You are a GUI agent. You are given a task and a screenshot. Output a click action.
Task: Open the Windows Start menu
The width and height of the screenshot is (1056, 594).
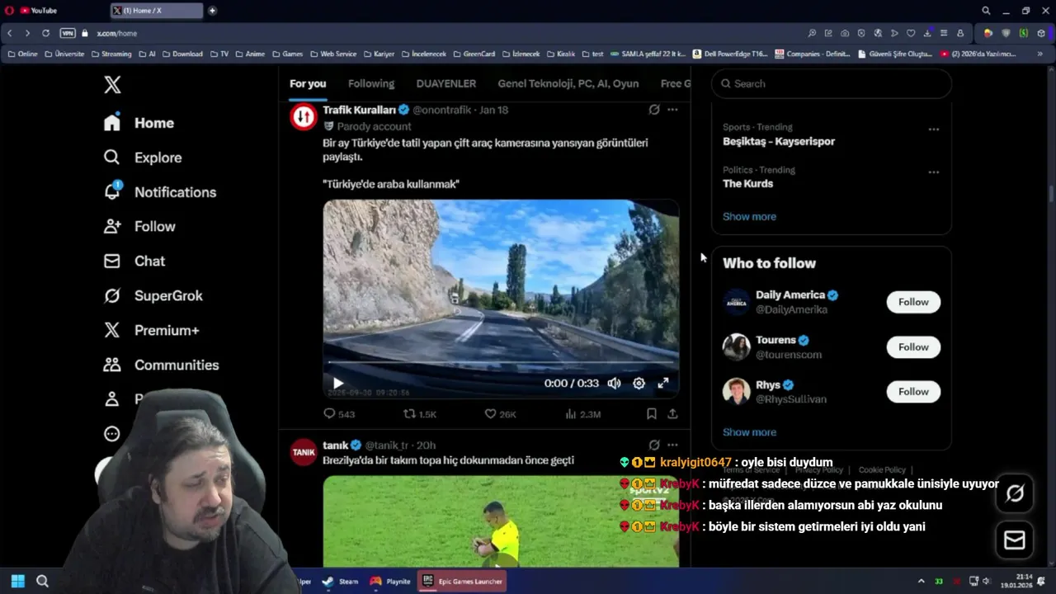(17, 581)
